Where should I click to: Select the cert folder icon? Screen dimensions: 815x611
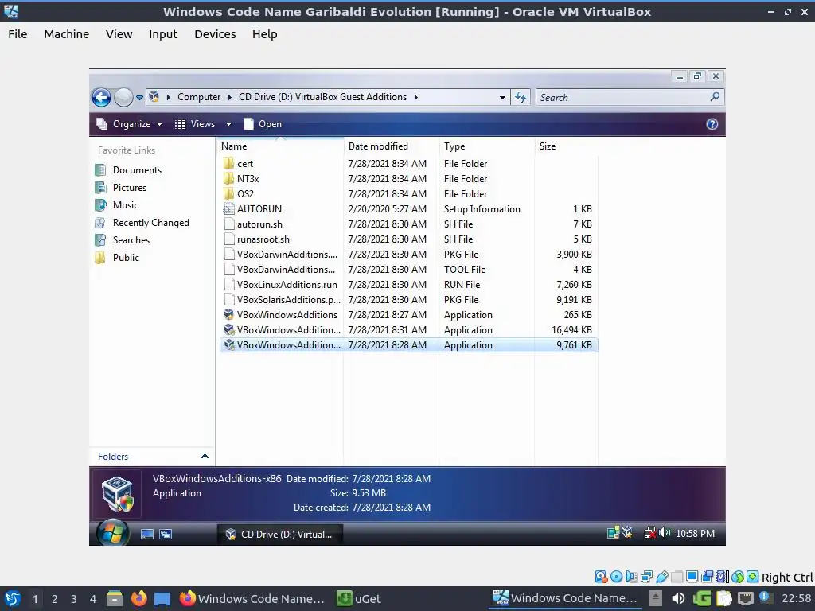coord(228,164)
